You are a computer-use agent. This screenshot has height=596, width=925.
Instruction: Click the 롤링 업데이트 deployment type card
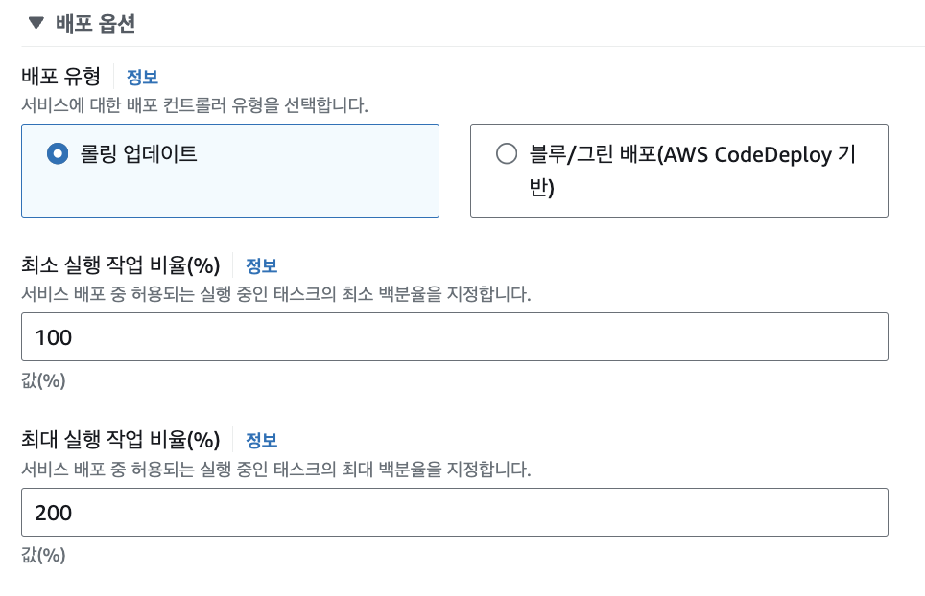229,169
